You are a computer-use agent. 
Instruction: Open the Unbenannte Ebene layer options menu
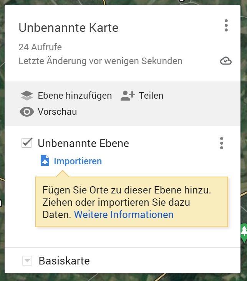(222, 143)
